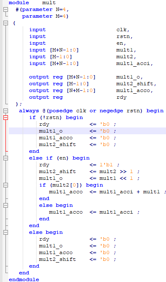Screen dimensions: 166x282
Task: Collapse the red if (!rstn) fold marker
Action: [x=6, y=117]
